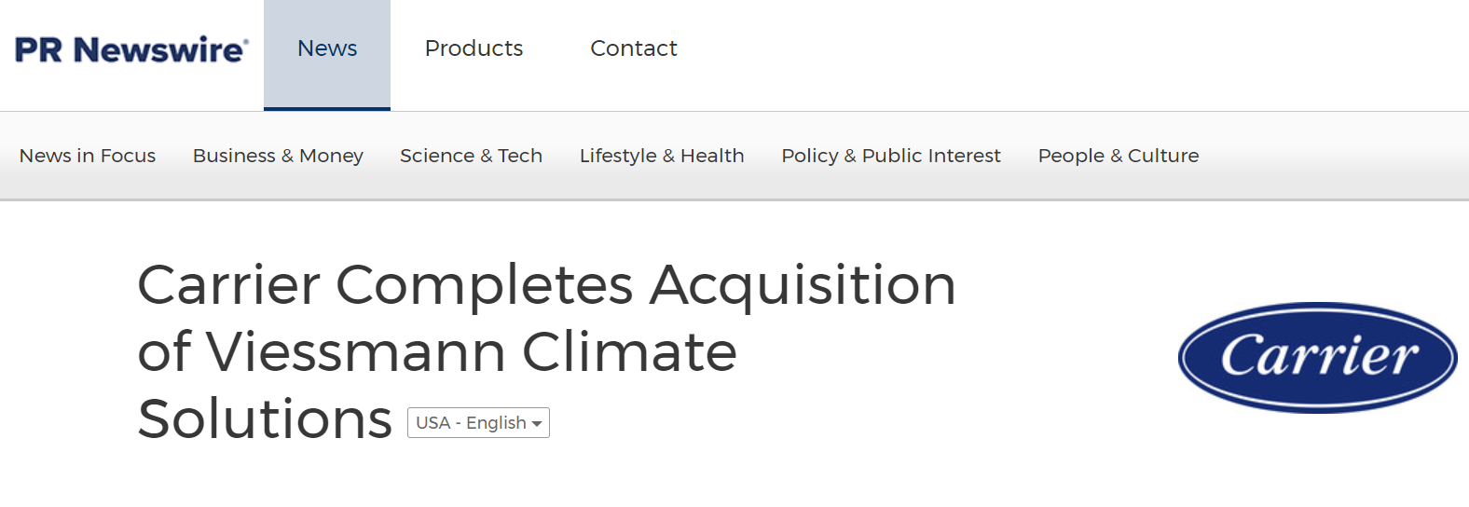Click the PR Newswire logo
The width and height of the screenshot is (1469, 507).
click(x=131, y=48)
